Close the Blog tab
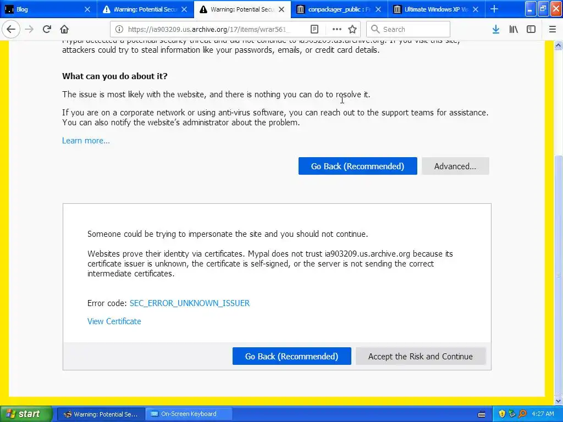Viewport: 563px width, 422px height. coord(87,9)
